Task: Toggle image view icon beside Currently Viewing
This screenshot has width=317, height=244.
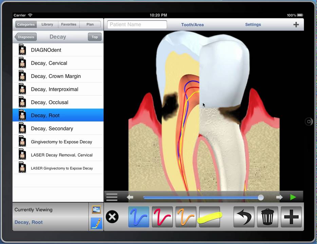Action: tap(96, 210)
